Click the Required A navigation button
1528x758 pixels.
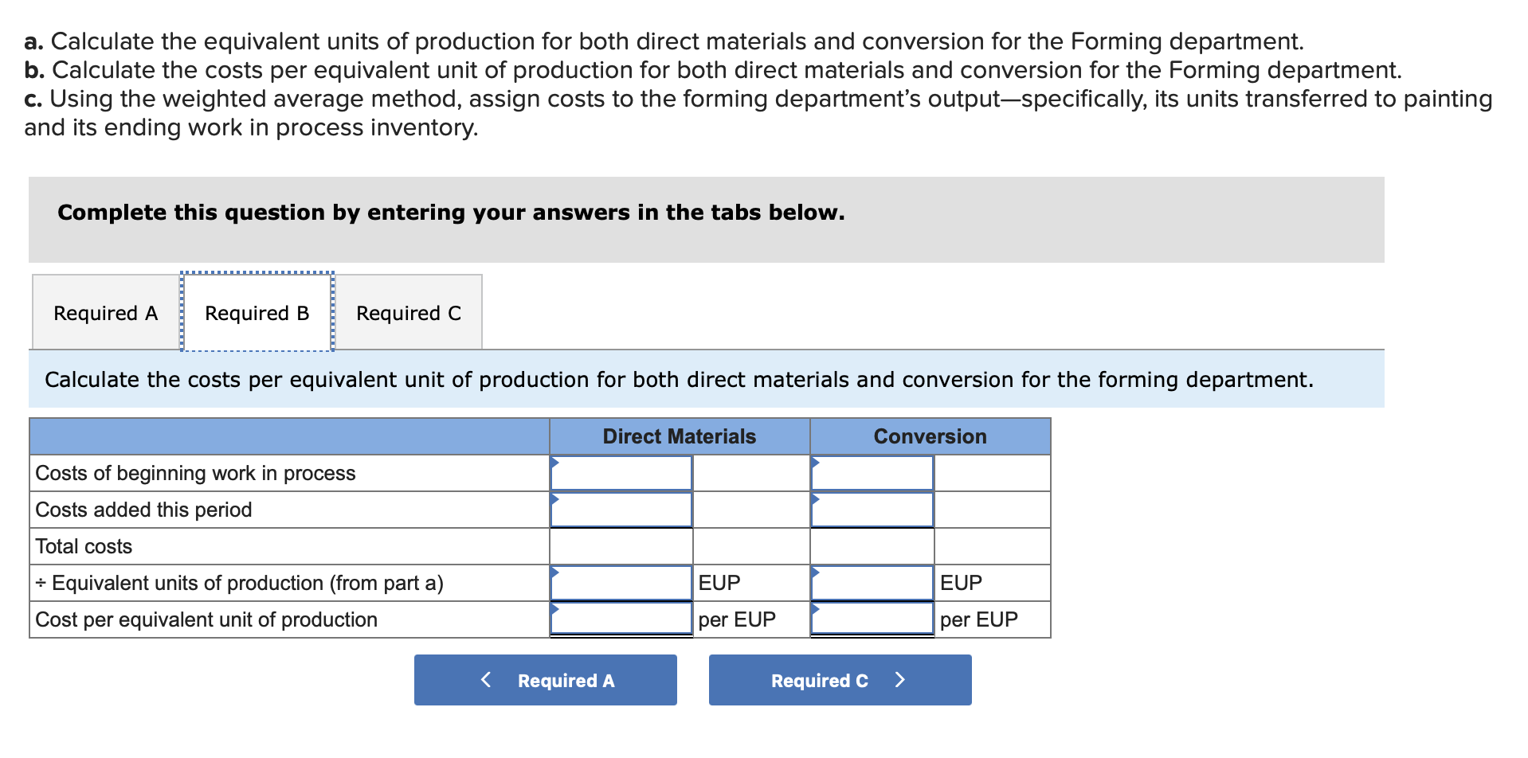(545, 679)
